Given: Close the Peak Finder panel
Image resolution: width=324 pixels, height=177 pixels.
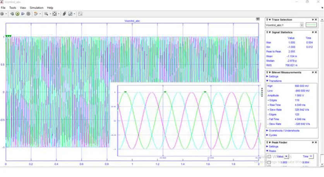Looking at the screenshot, I should tap(316, 143).
